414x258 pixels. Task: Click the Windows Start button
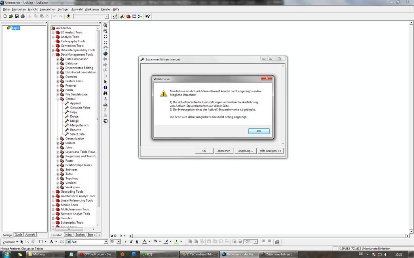pos(6,254)
